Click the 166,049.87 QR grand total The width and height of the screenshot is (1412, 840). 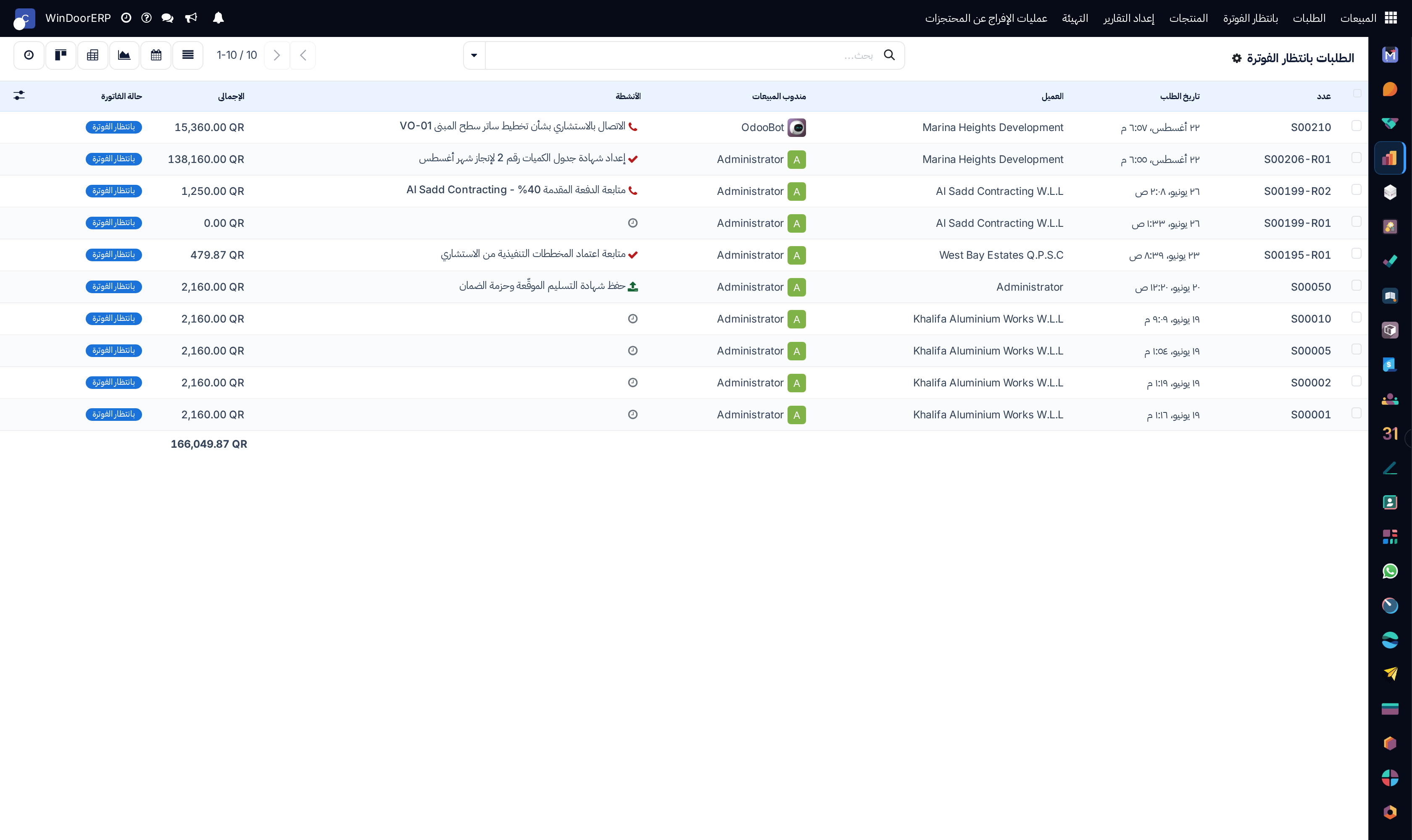point(209,444)
